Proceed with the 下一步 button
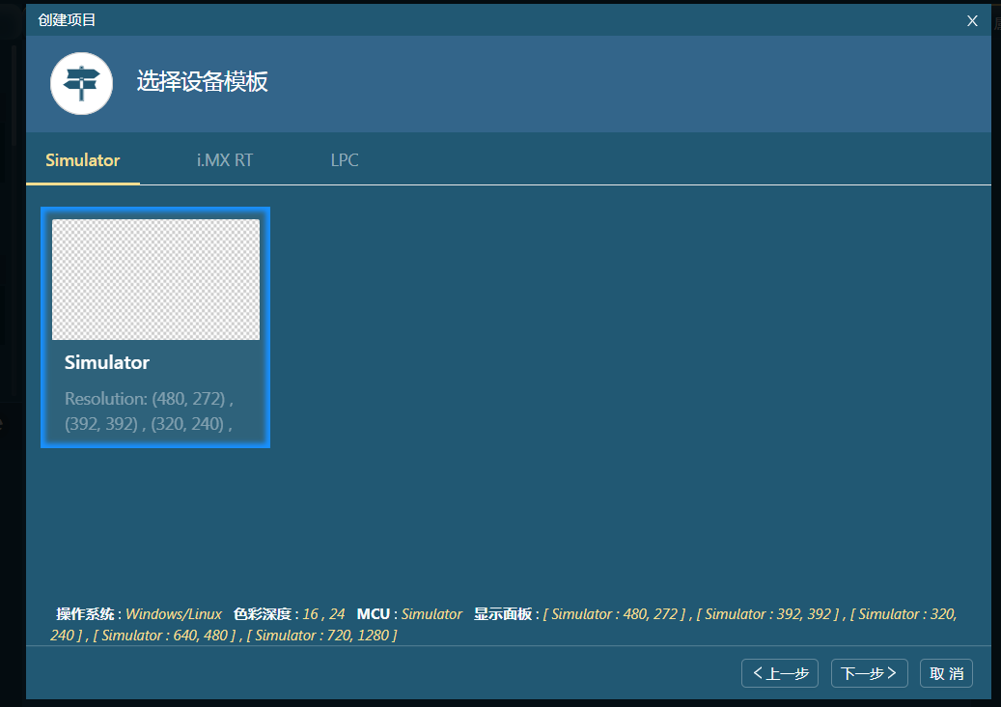 pyautogui.click(x=870, y=673)
